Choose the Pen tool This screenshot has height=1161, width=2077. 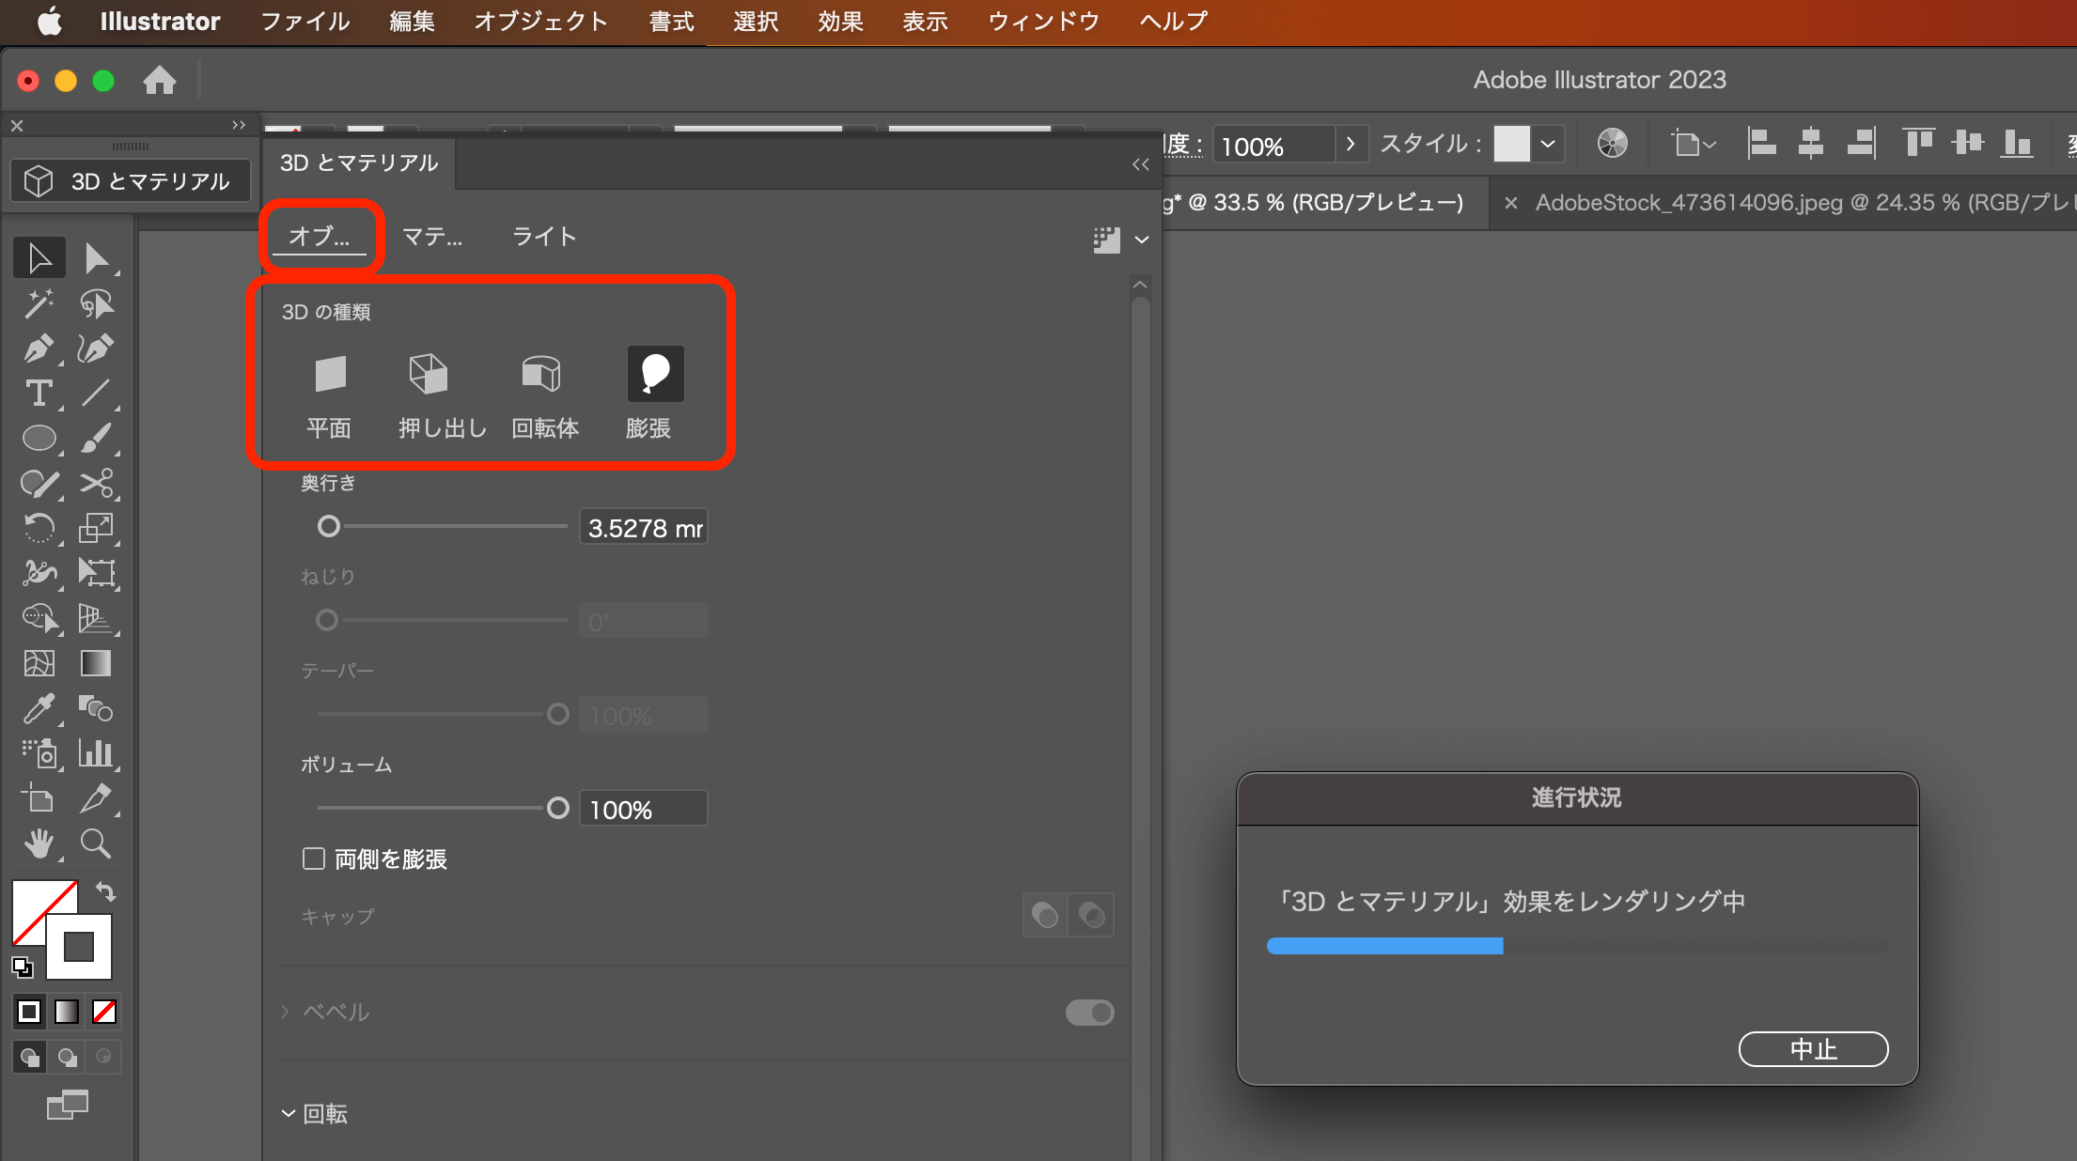click(x=39, y=348)
